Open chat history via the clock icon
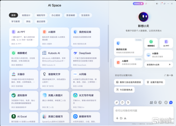Image resolution: width=176 pixels, height=126 pixels. click(166, 103)
